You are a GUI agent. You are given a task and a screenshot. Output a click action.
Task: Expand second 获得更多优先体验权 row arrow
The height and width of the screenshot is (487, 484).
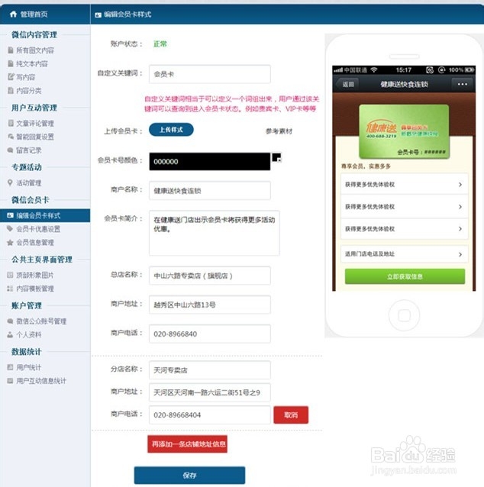point(460,207)
